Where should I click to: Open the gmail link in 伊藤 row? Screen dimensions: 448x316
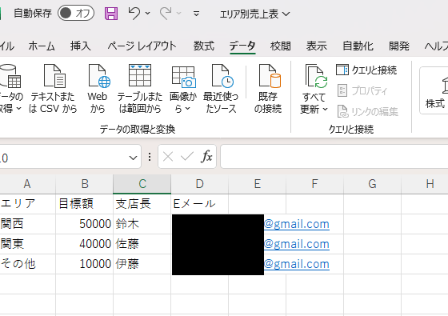[x=297, y=264]
